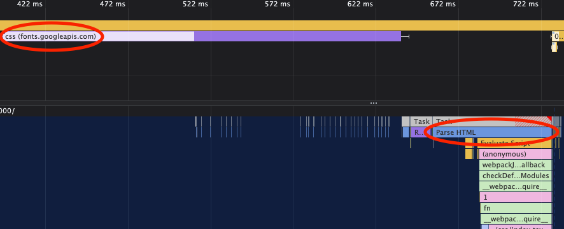Select the Evaluate Script event block
The height and width of the screenshot is (229, 564).
[x=515, y=143]
